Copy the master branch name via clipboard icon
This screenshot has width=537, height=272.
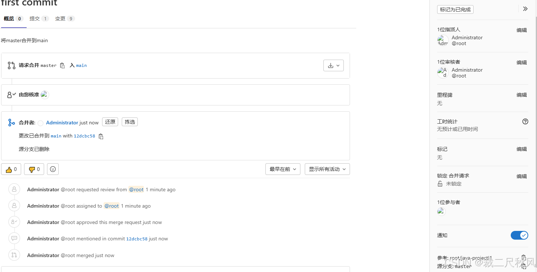[62, 65]
